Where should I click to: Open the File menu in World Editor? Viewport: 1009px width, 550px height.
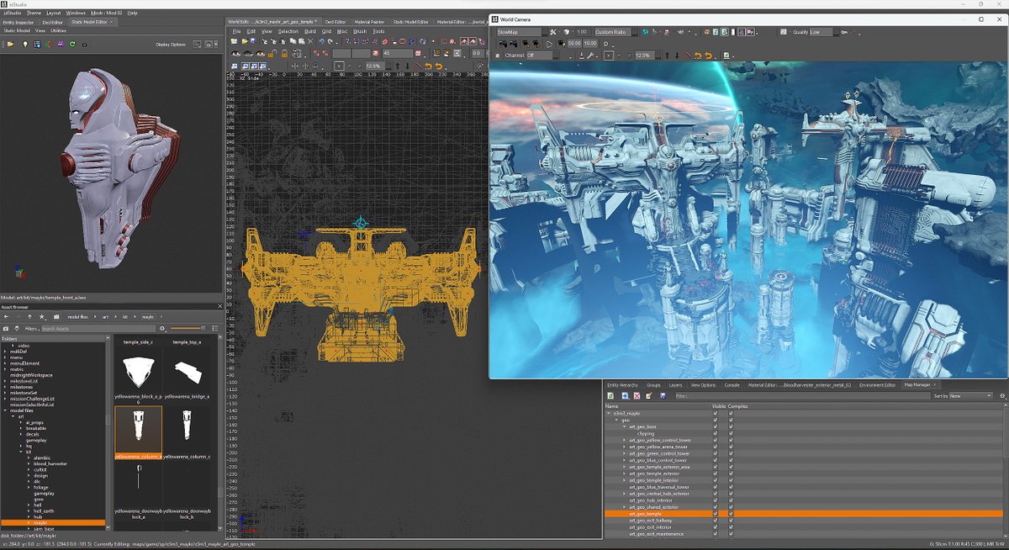237,31
